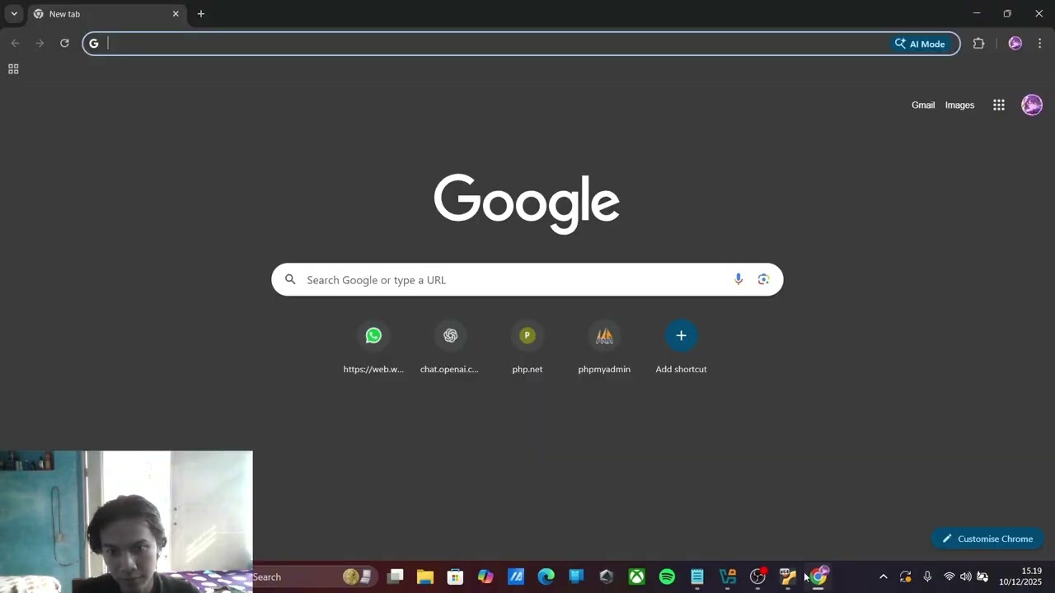Open the Images link
This screenshot has width=1055, height=593.
[x=959, y=105]
